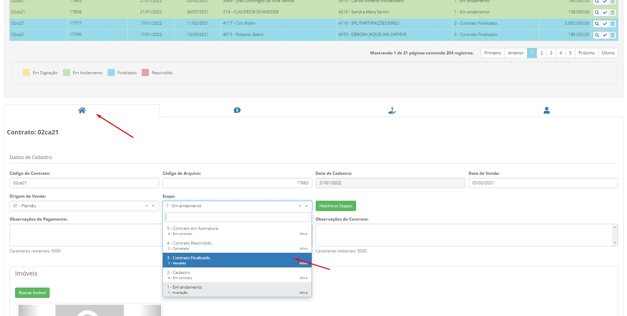Open the dollar speech bubble tab
627x316 pixels.
pos(237,110)
